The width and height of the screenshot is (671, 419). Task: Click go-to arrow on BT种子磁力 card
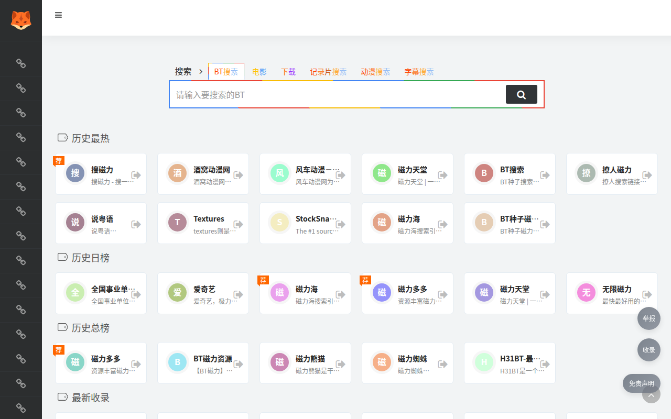pos(545,224)
